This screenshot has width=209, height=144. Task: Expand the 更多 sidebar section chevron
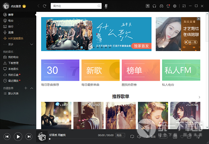32,44
